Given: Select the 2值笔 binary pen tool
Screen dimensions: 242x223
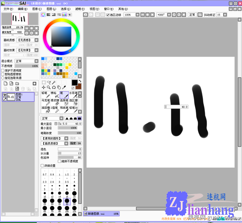Looking at the screenshot, I should [x=55, y=109].
